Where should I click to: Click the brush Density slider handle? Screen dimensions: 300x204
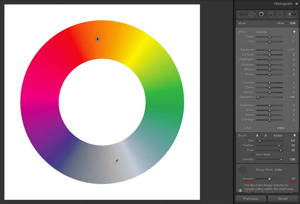point(281,159)
